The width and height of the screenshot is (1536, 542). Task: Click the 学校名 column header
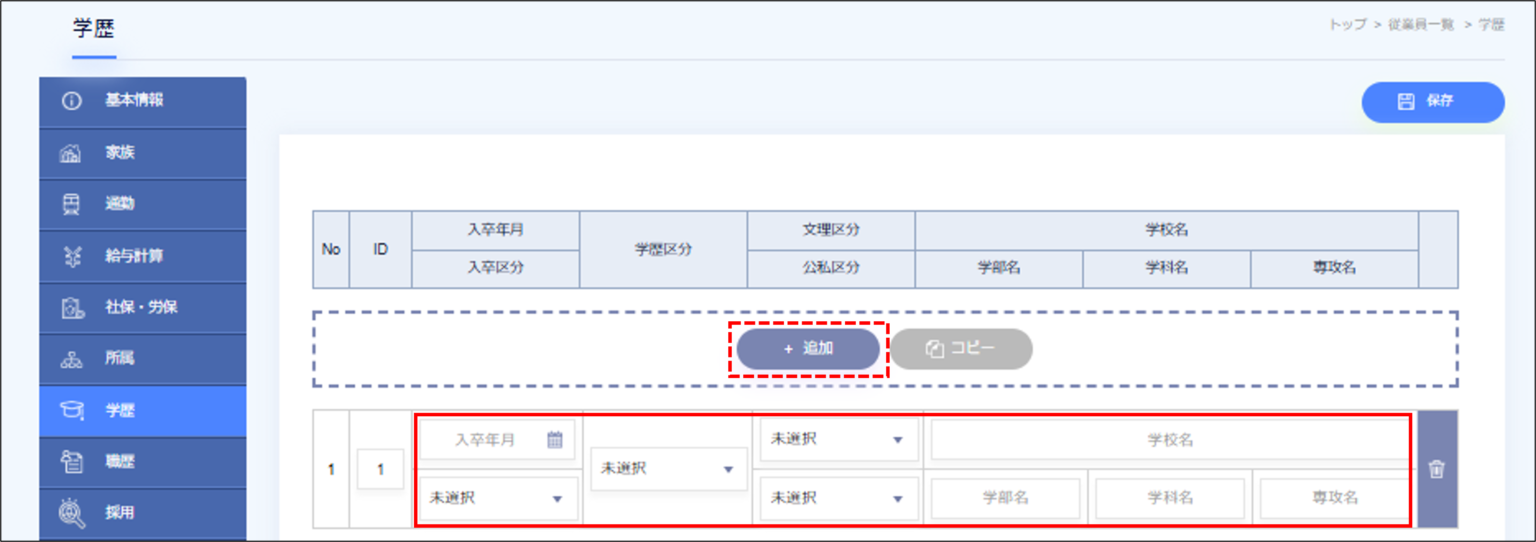(1166, 230)
